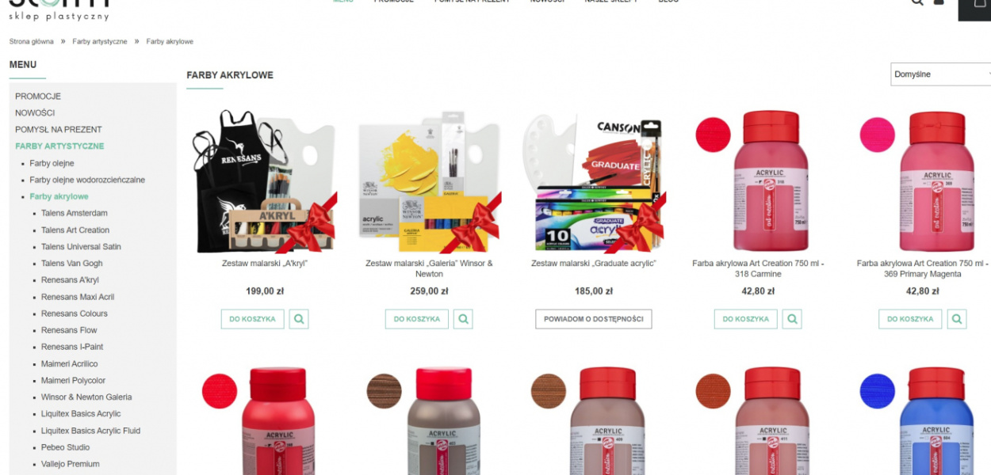Click magnifier icon under Galeria Winsor & Newton set
The image size is (991, 475).
click(463, 319)
